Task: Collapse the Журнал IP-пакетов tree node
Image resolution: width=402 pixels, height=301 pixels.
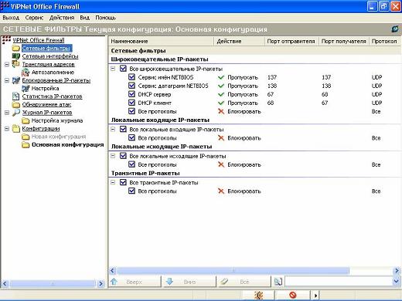Action: (7, 113)
